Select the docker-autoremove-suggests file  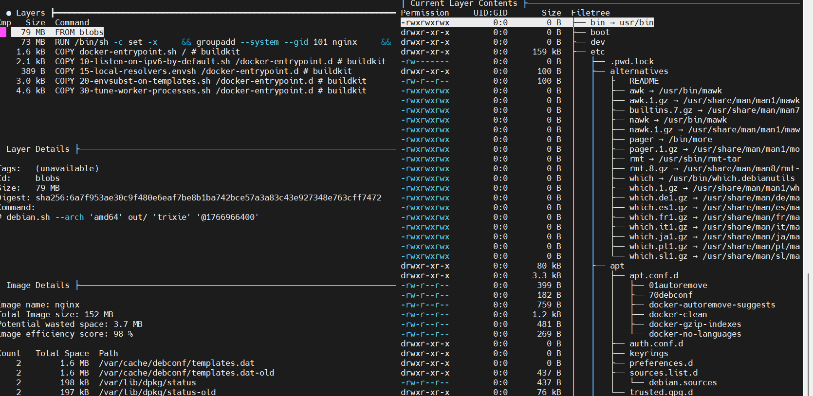point(712,305)
